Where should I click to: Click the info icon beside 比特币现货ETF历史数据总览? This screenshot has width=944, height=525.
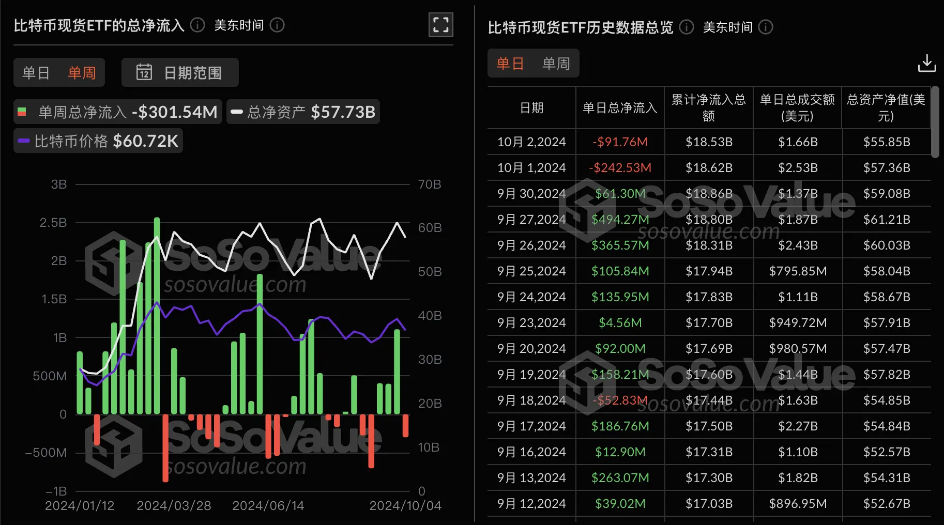coord(687,27)
